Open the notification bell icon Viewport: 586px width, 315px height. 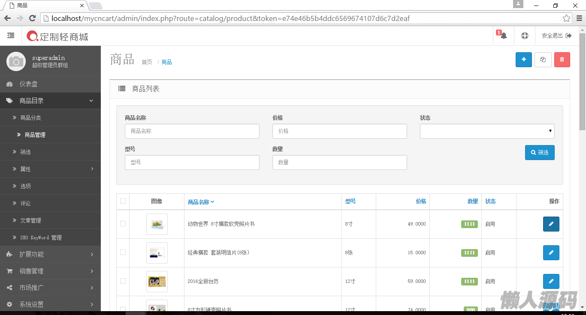click(503, 36)
